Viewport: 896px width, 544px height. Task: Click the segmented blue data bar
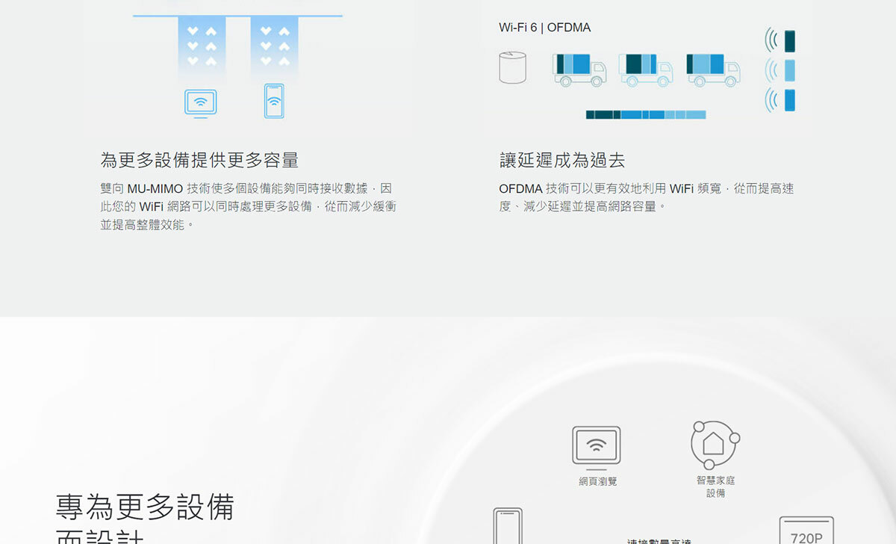click(645, 114)
